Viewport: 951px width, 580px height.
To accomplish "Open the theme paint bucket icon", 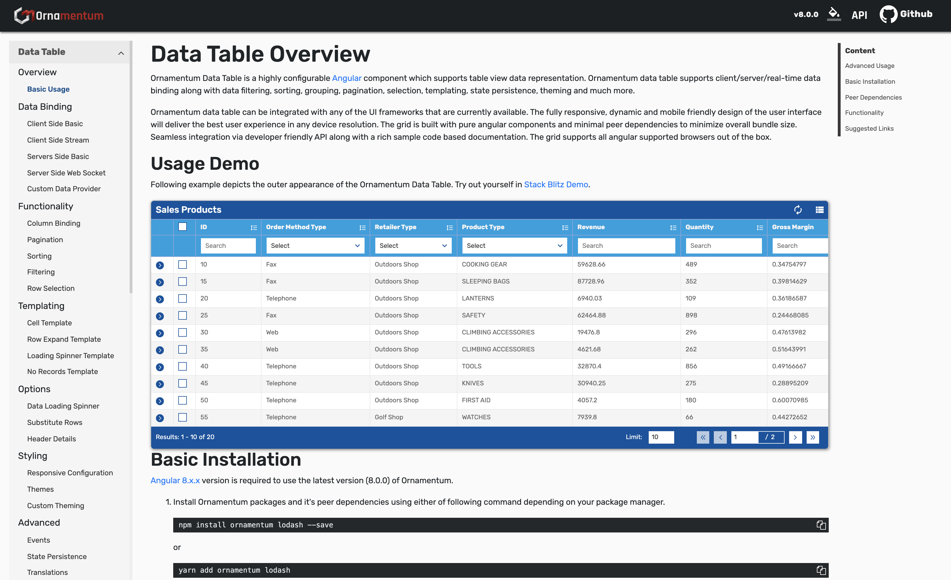I will point(834,14).
